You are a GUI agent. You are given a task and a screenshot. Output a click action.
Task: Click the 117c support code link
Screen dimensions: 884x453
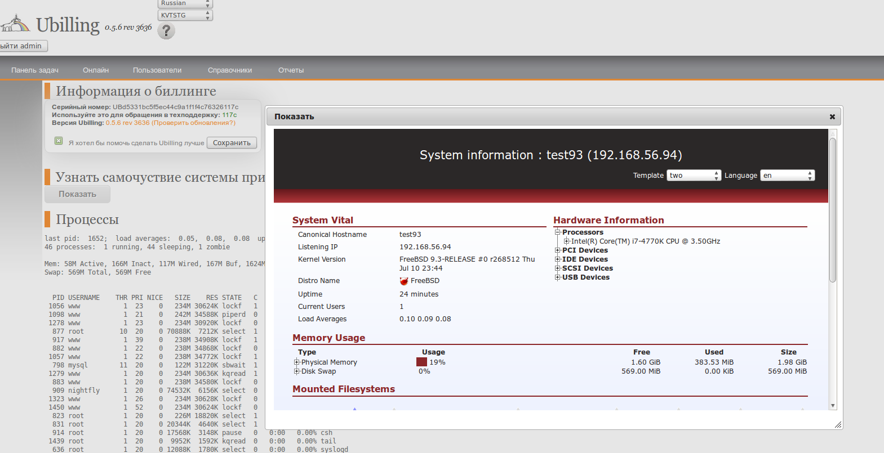click(x=229, y=115)
